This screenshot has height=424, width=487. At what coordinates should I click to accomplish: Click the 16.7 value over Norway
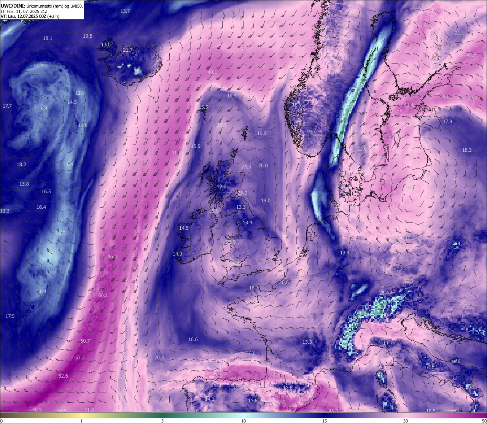pyautogui.click(x=311, y=131)
